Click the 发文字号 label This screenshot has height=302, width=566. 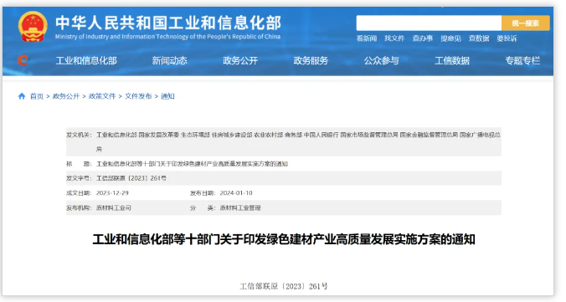[x=79, y=178]
